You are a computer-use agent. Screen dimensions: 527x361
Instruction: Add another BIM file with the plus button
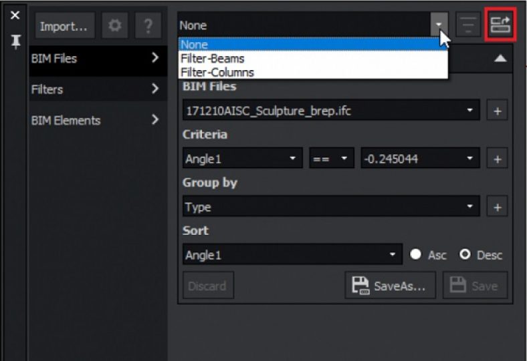497,110
